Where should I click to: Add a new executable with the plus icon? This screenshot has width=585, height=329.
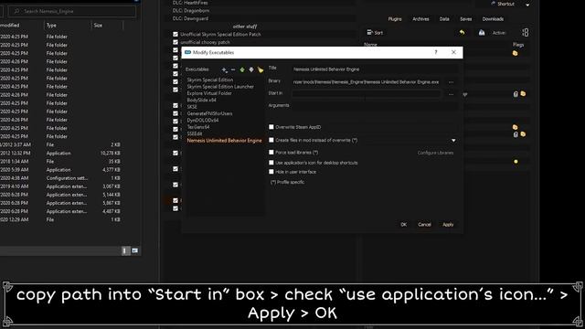tap(224, 69)
